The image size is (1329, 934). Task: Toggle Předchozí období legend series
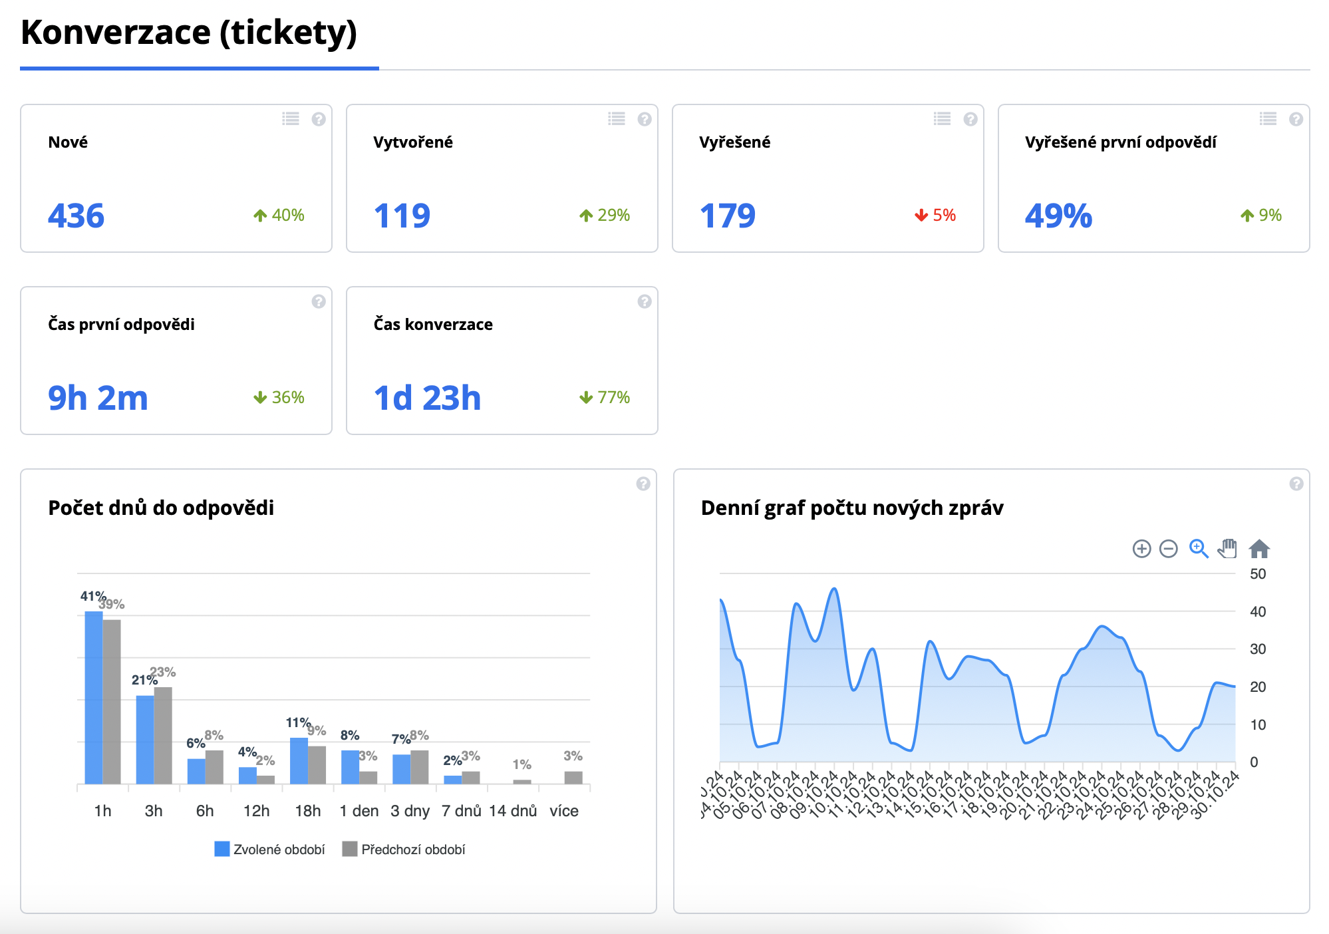tap(404, 850)
